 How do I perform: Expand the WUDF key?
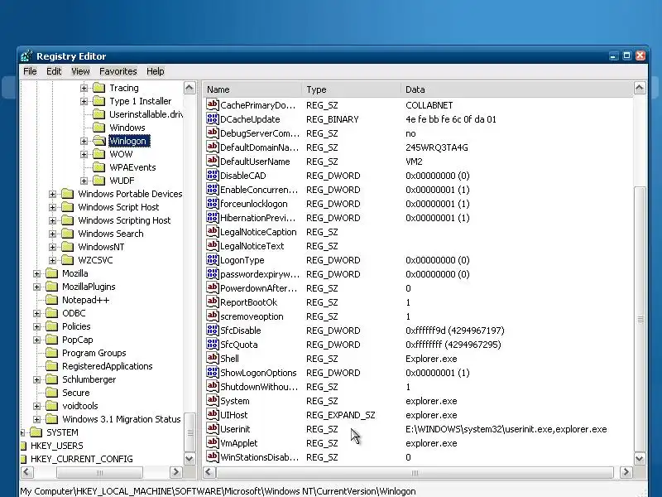pos(84,181)
